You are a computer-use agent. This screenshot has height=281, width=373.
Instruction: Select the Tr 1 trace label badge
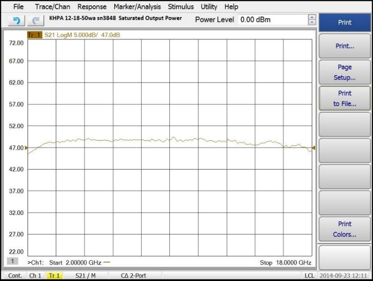point(35,35)
